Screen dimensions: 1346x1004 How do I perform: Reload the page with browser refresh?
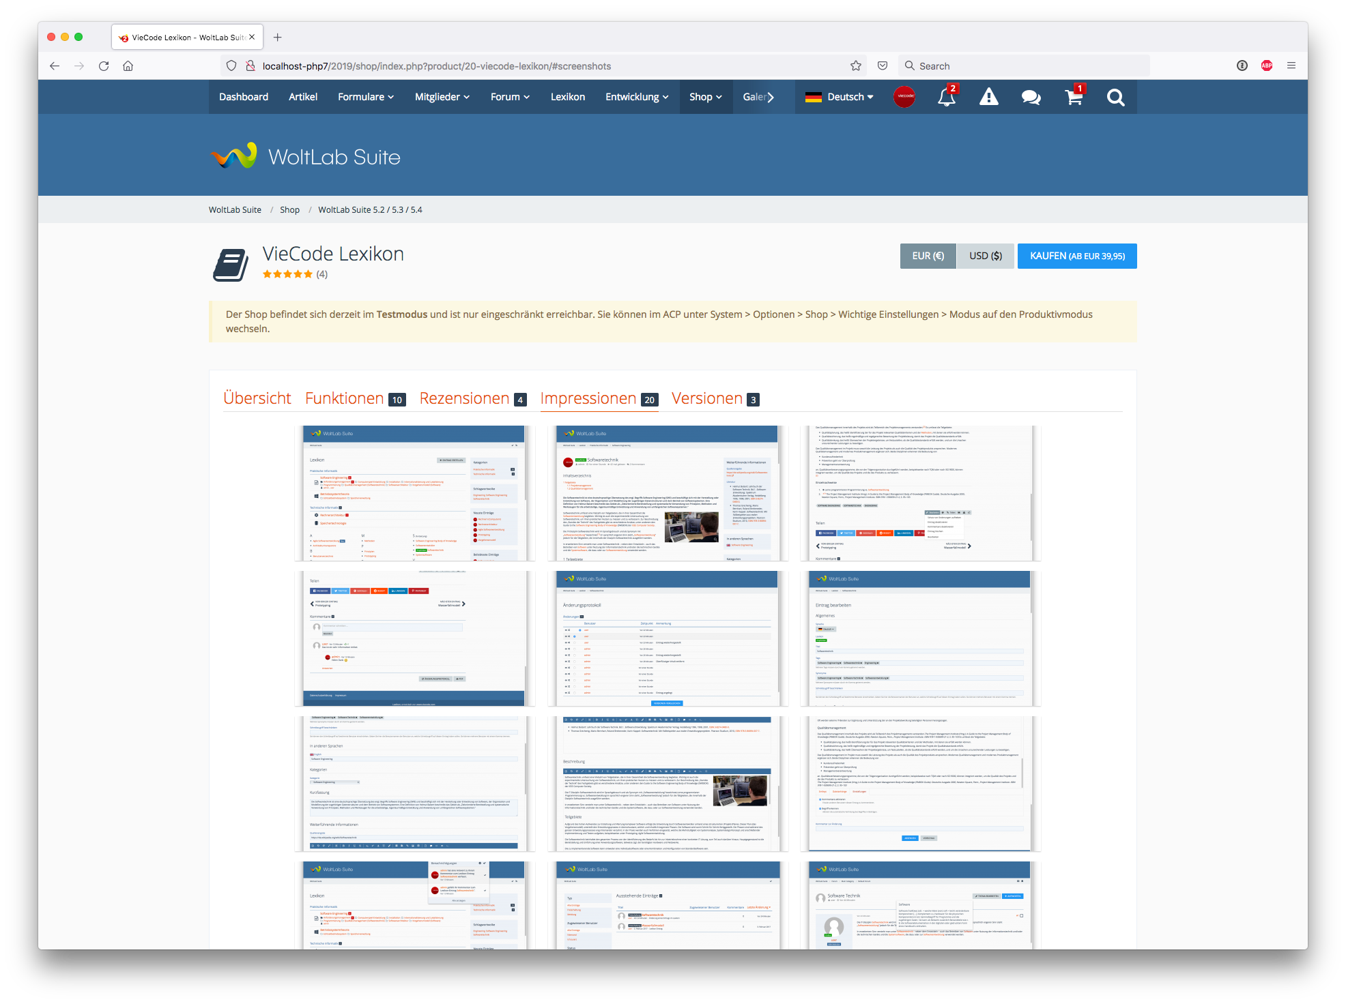[104, 66]
